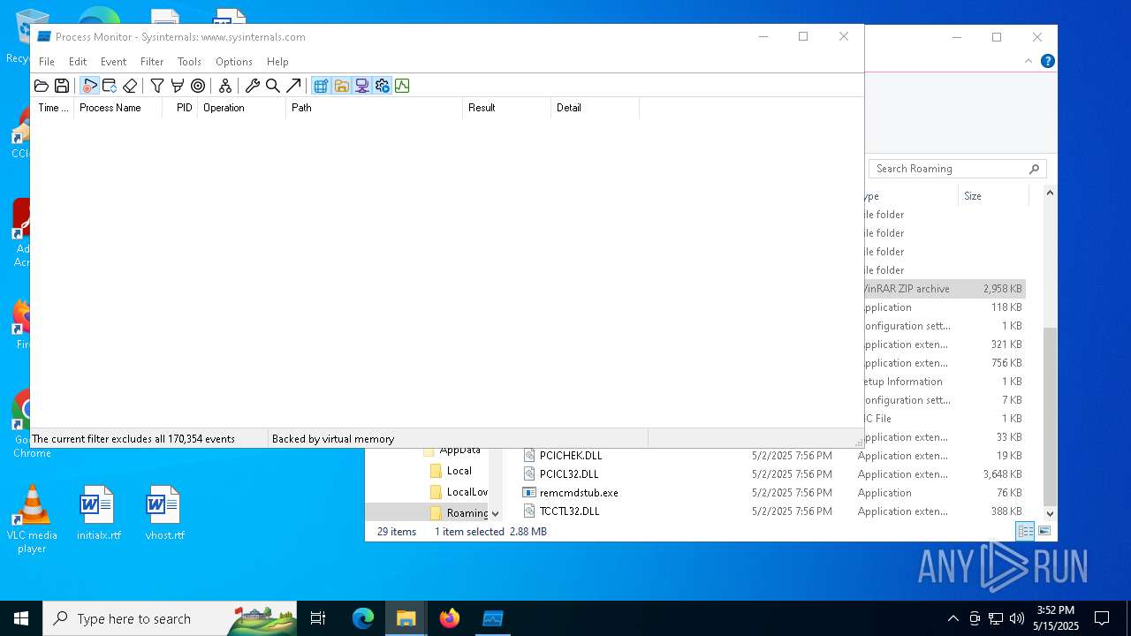This screenshot has height=636, width=1131.
Task: Click the Windows Start button
Action: tap(21, 618)
